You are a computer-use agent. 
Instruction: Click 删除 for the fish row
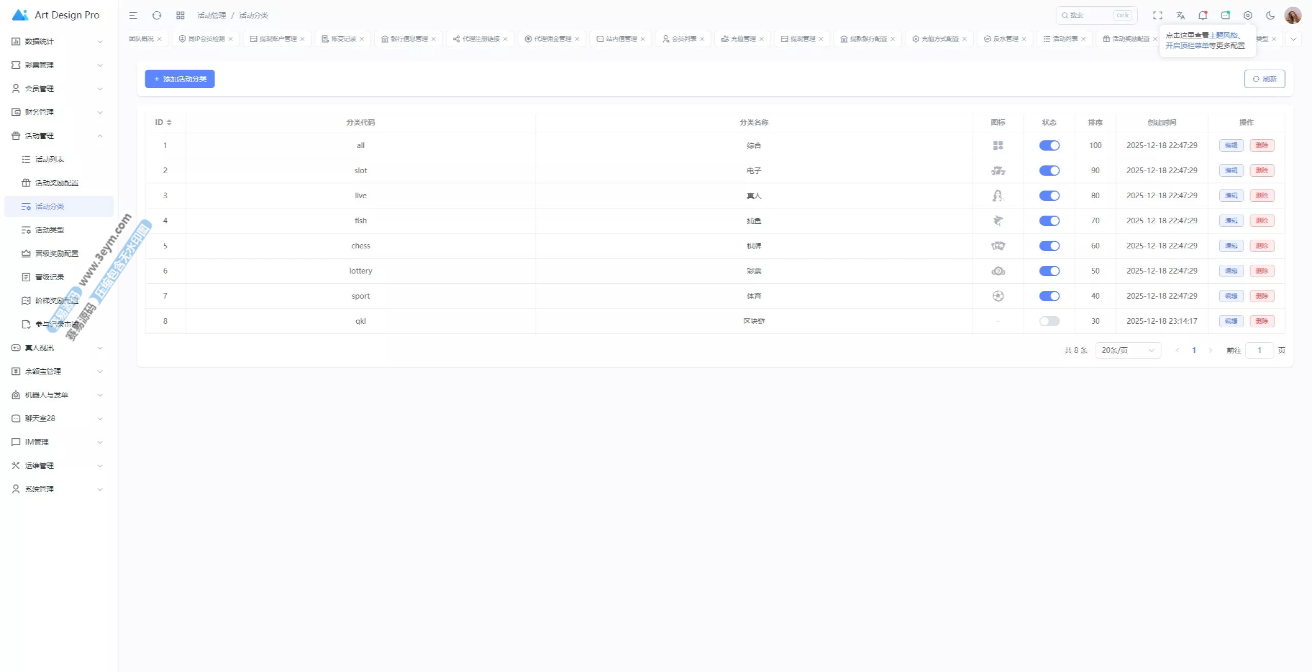pyautogui.click(x=1262, y=221)
